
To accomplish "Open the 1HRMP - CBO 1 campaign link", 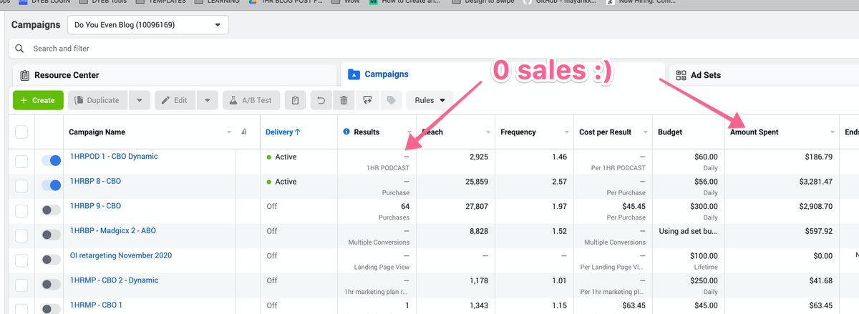I will 96,305.
